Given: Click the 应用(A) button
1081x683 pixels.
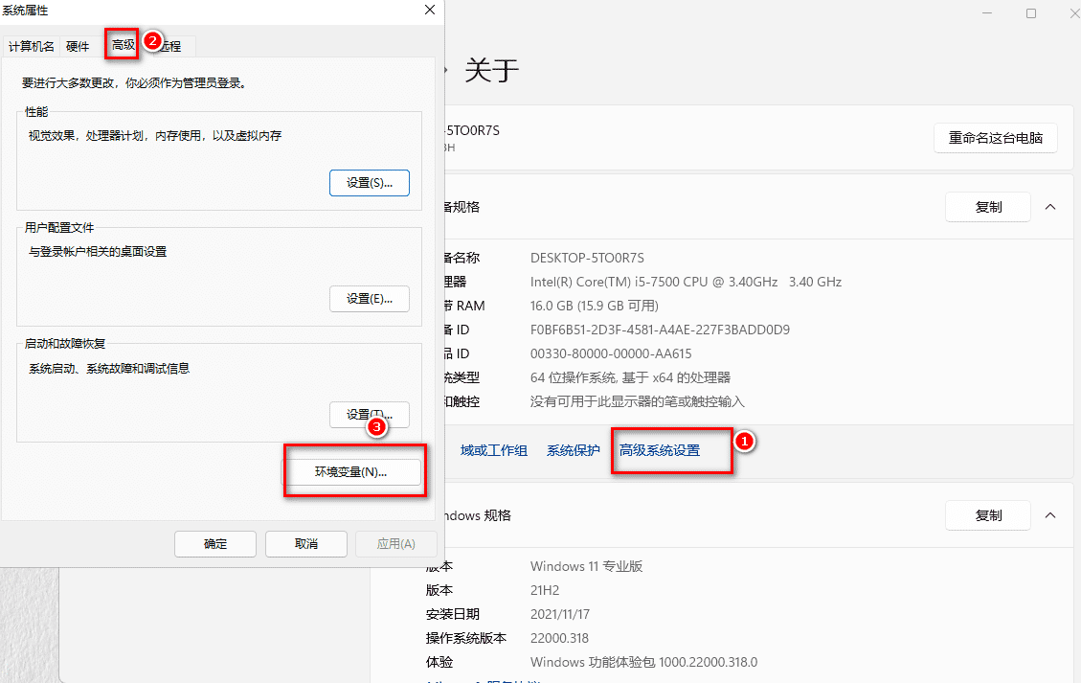Looking at the screenshot, I should (395, 544).
